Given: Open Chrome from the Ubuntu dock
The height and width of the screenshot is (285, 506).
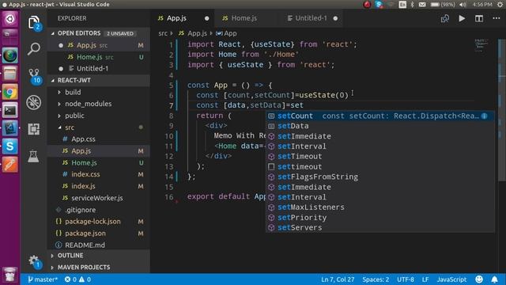Looking at the screenshot, I should pos(9,93).
